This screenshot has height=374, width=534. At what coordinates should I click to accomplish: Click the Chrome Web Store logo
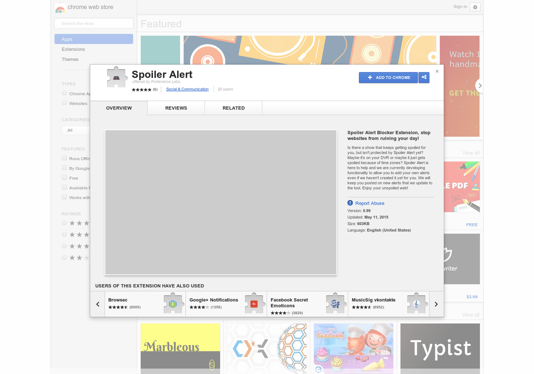pyautogui.click(x=60, y=8)
